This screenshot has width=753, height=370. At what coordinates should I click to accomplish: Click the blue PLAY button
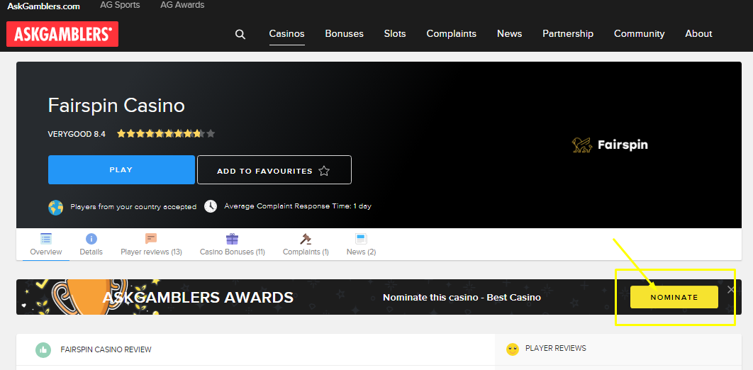121,170
